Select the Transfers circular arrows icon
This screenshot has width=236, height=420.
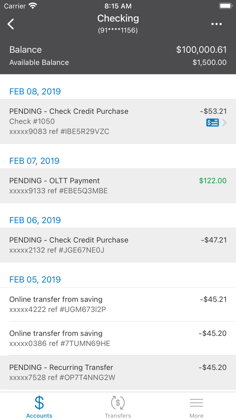118,403
